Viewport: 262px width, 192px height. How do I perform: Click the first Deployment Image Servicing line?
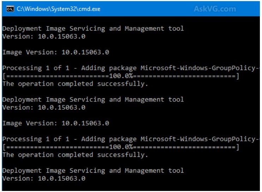tap(93, 29)
